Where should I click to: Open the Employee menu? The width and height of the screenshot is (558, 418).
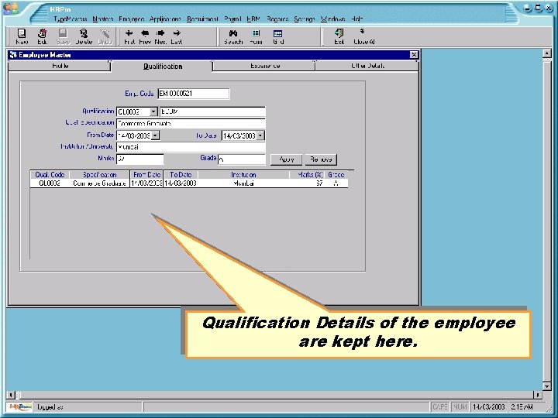click(131, 19)
